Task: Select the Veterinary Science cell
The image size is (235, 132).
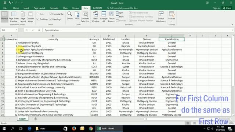Action: [171, 115]
